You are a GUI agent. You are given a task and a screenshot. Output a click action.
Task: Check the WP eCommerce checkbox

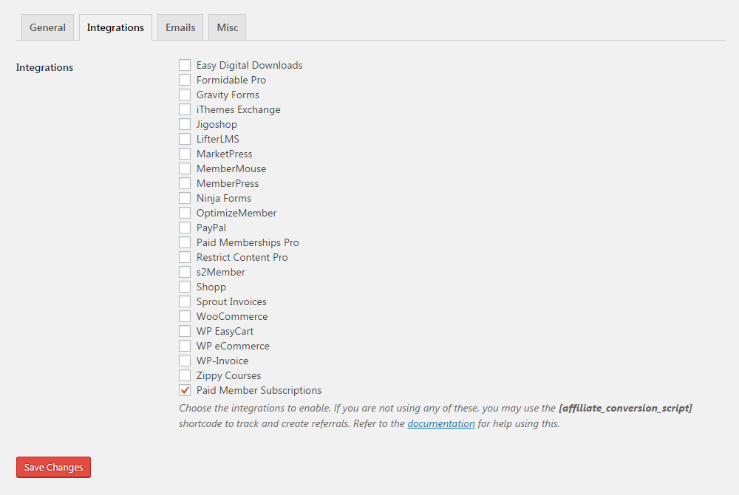[185, 345]
